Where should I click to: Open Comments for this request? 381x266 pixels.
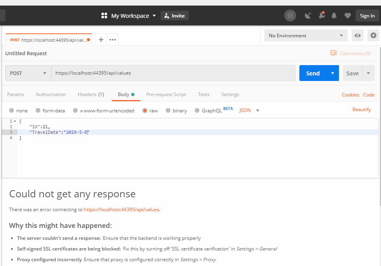point(350,53)
